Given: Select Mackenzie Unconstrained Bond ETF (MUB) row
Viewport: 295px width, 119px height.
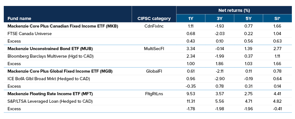Looking at the screenshot, I should pos(148,49).
